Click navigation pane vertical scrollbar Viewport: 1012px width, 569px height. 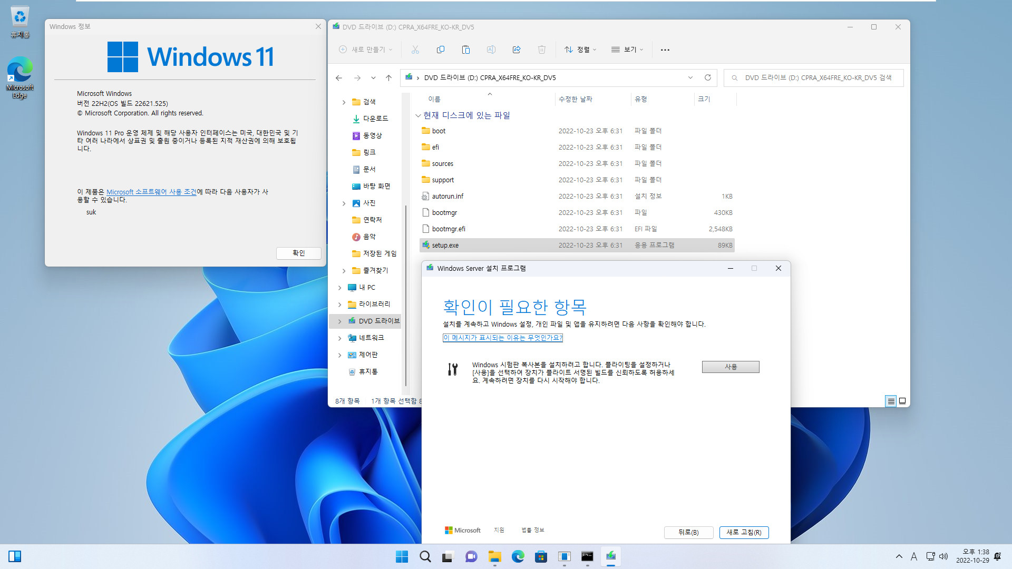(x=406, y=295)
